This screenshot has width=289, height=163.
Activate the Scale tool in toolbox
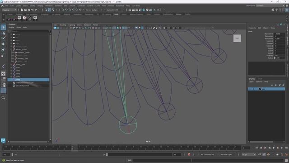[x=3, y=56]
